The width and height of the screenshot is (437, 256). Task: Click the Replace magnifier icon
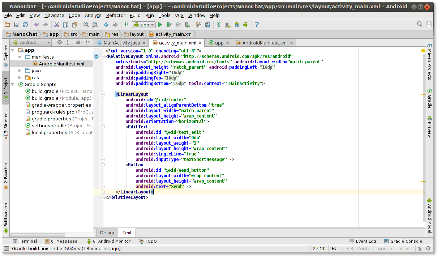tap(95, 25)
